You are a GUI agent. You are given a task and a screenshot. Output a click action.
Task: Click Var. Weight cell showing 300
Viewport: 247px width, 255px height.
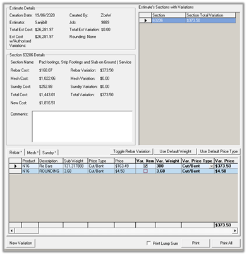click(x=168, y=166)
